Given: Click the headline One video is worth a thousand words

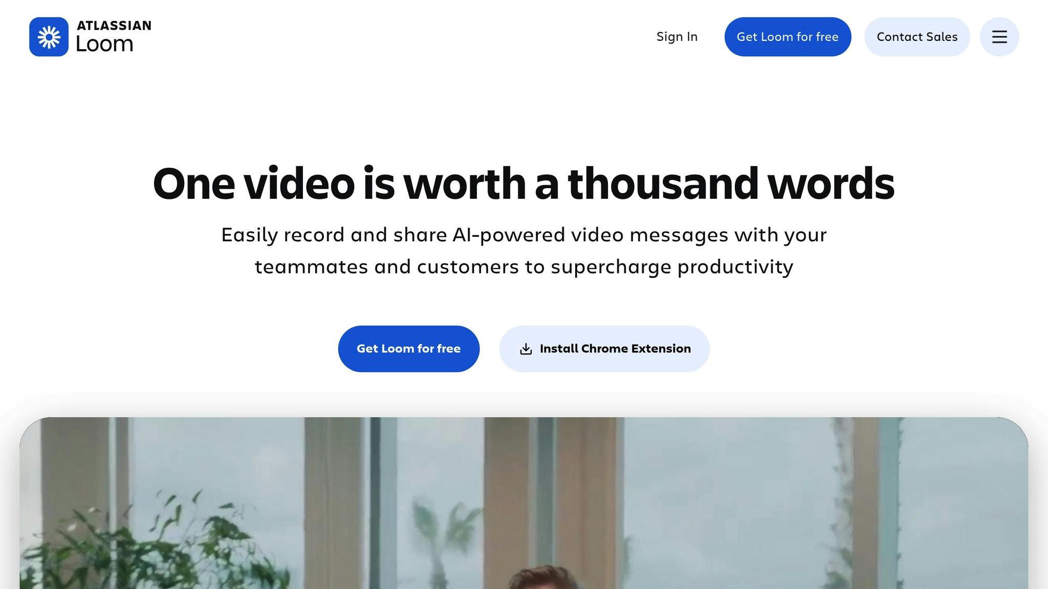Looking at the screenshot, I should click(x=523, y=184).
